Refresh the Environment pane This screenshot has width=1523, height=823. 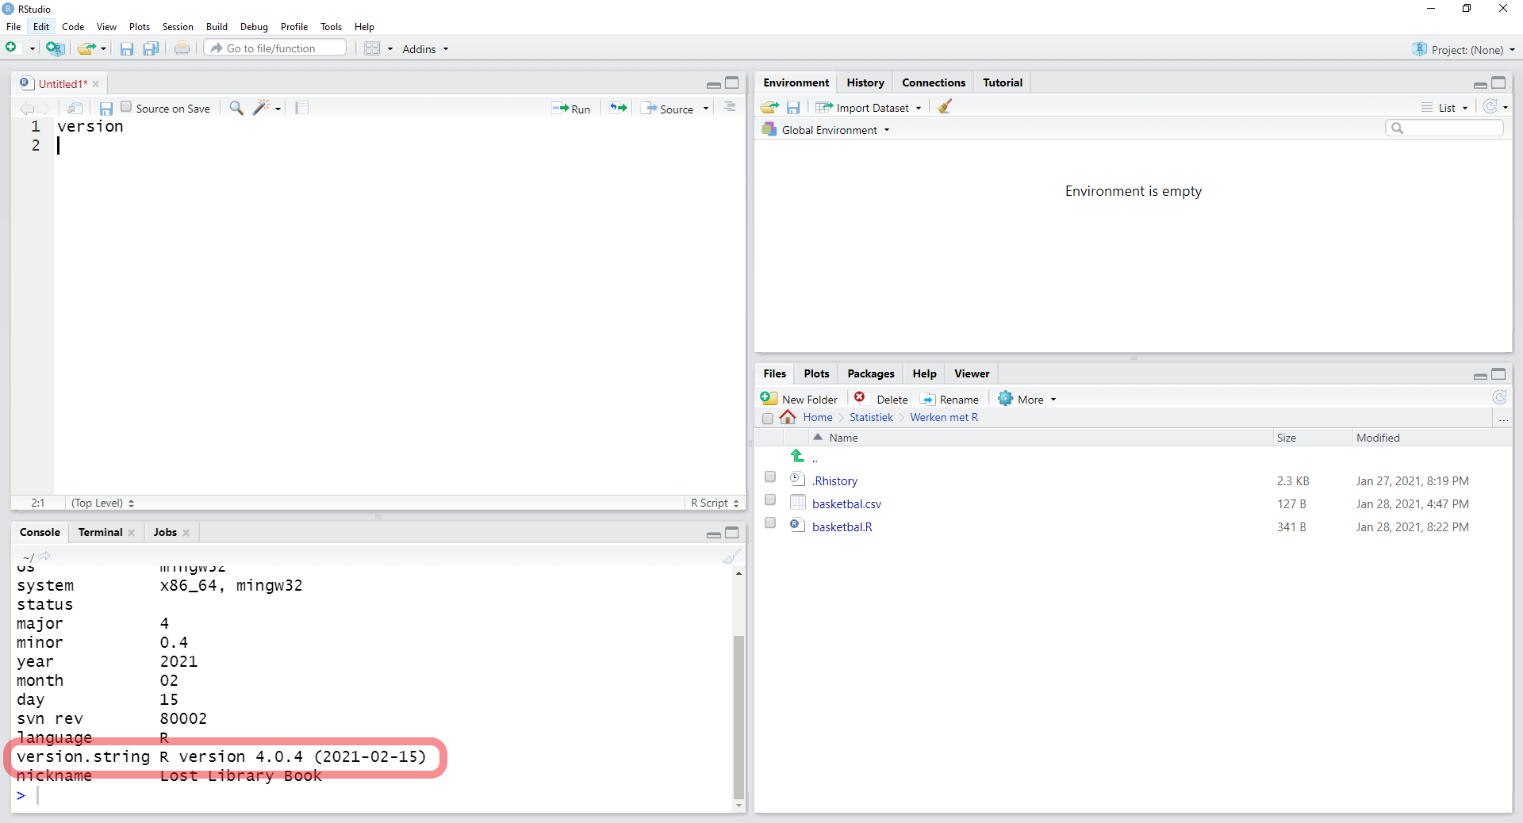coord(1490,106)
